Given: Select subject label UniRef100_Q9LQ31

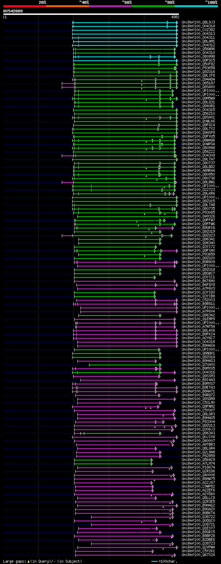Looking at the screenshot, I should click(x=198, y=102).
